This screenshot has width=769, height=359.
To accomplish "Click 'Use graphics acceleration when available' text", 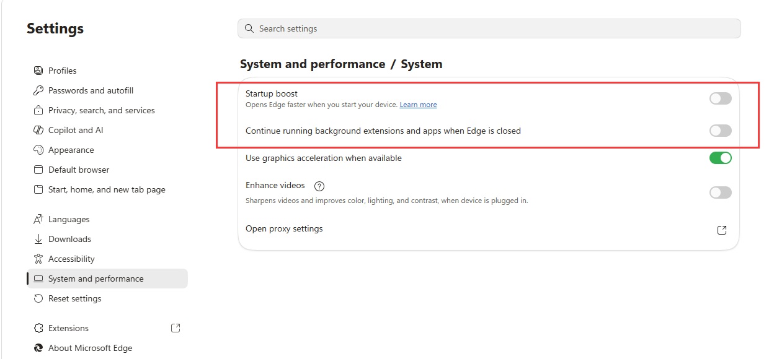I will pyautogui.click(x=324, y=158).
